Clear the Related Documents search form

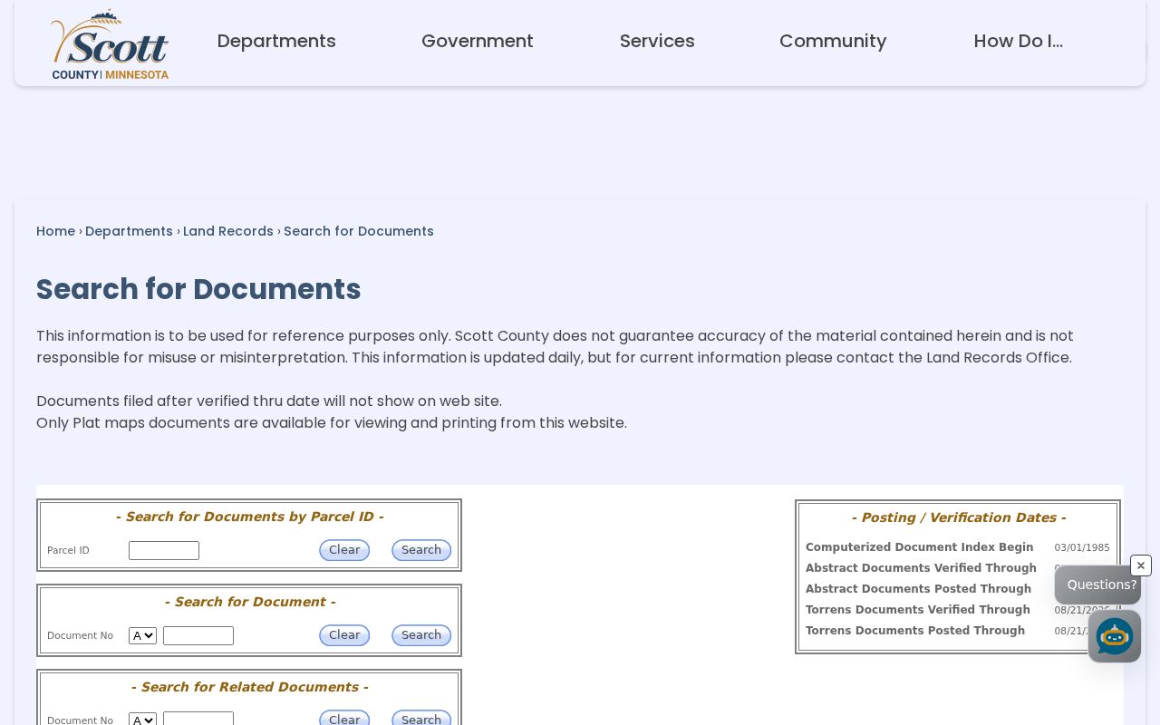click(344, 719)
